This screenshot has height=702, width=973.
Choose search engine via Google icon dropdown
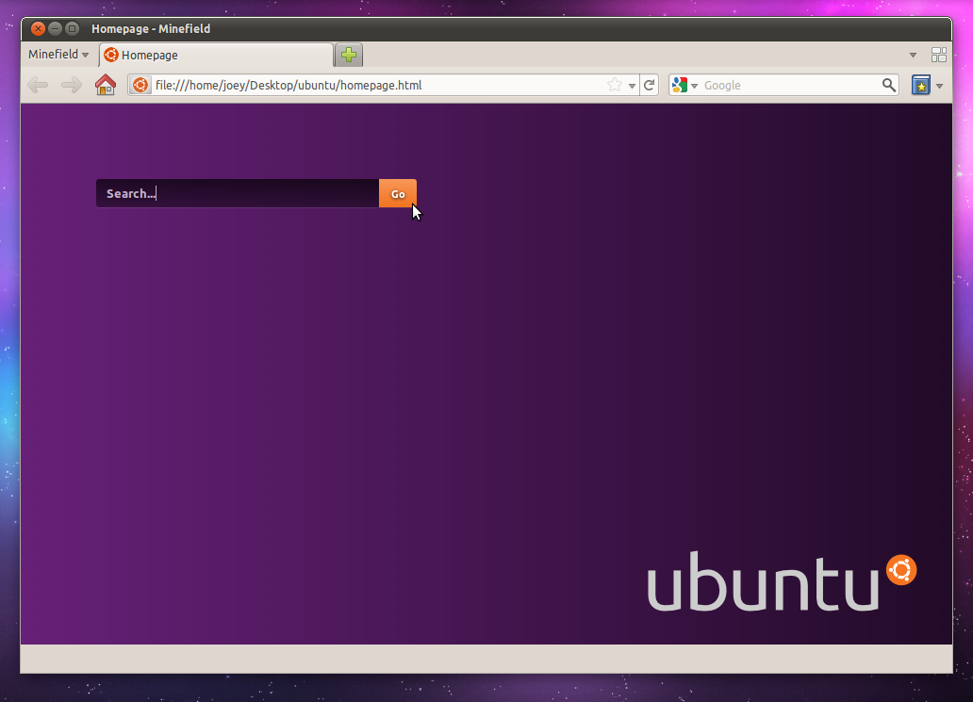pos(685,85)
